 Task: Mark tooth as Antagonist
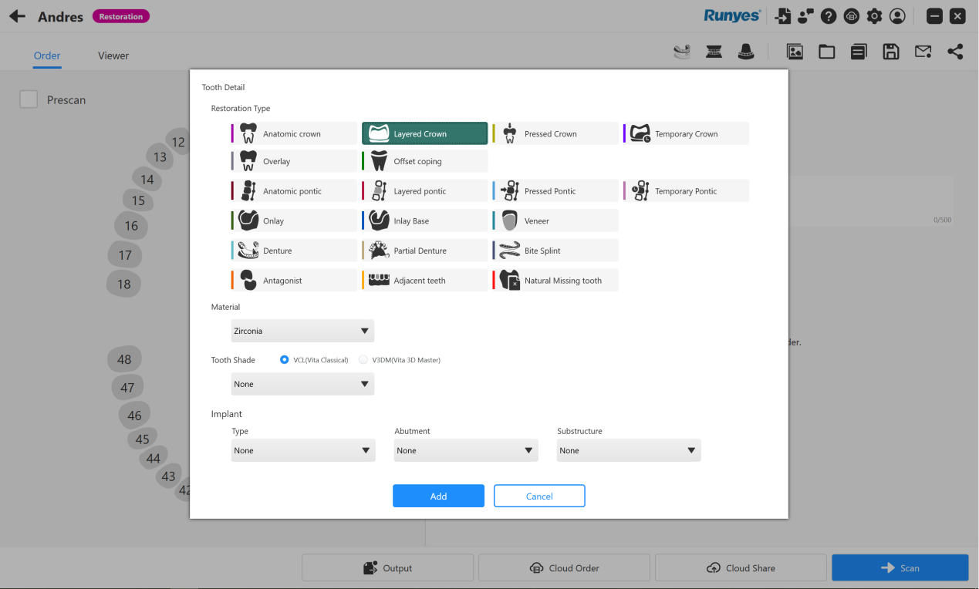click(294, 281)
